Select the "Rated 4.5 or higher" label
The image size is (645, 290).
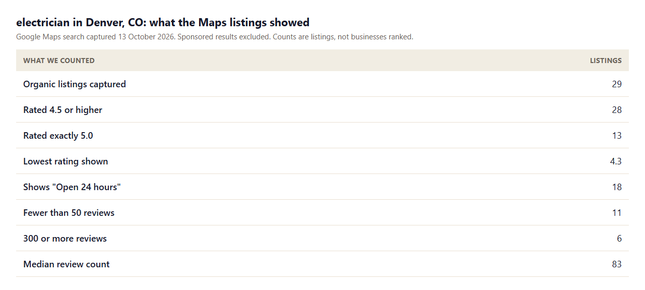pos(63,110)
